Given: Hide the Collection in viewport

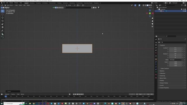Looking at the screenshot, I should click(x=183, y=9).
